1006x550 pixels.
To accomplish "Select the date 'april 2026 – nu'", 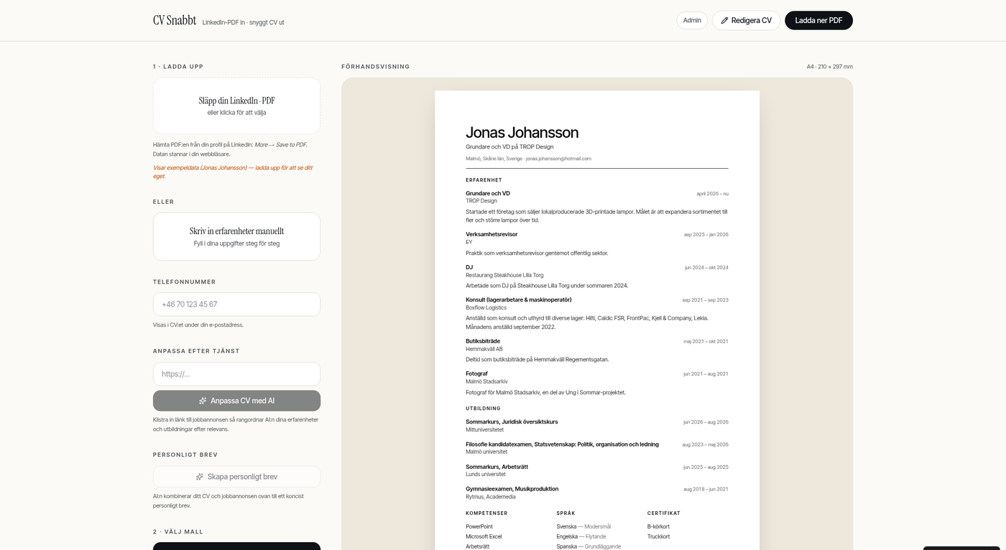I will (712, 194).
